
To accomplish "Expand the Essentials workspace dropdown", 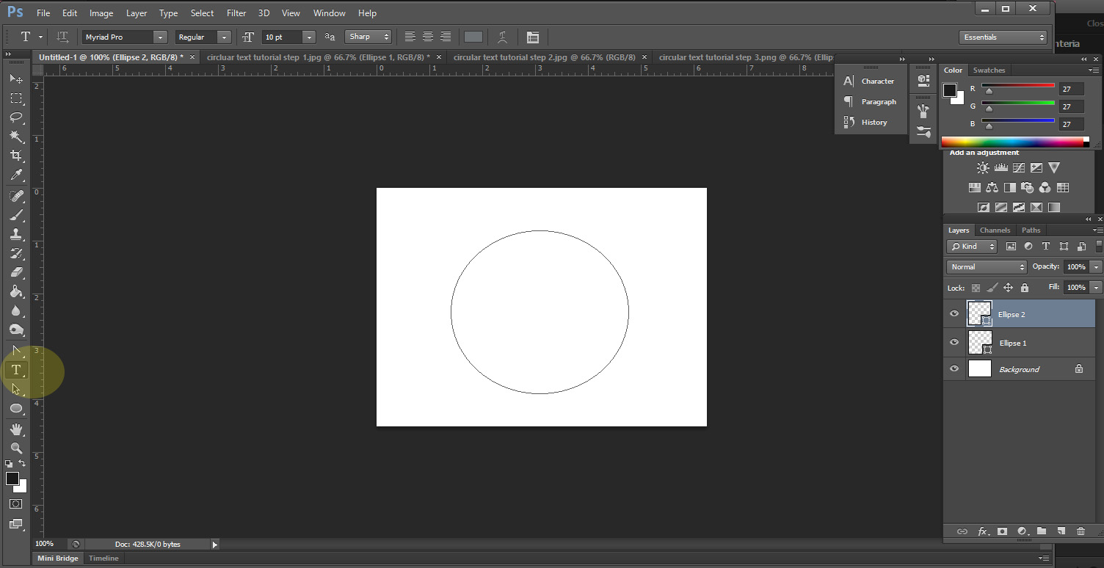I will [x=1003, y=37].
